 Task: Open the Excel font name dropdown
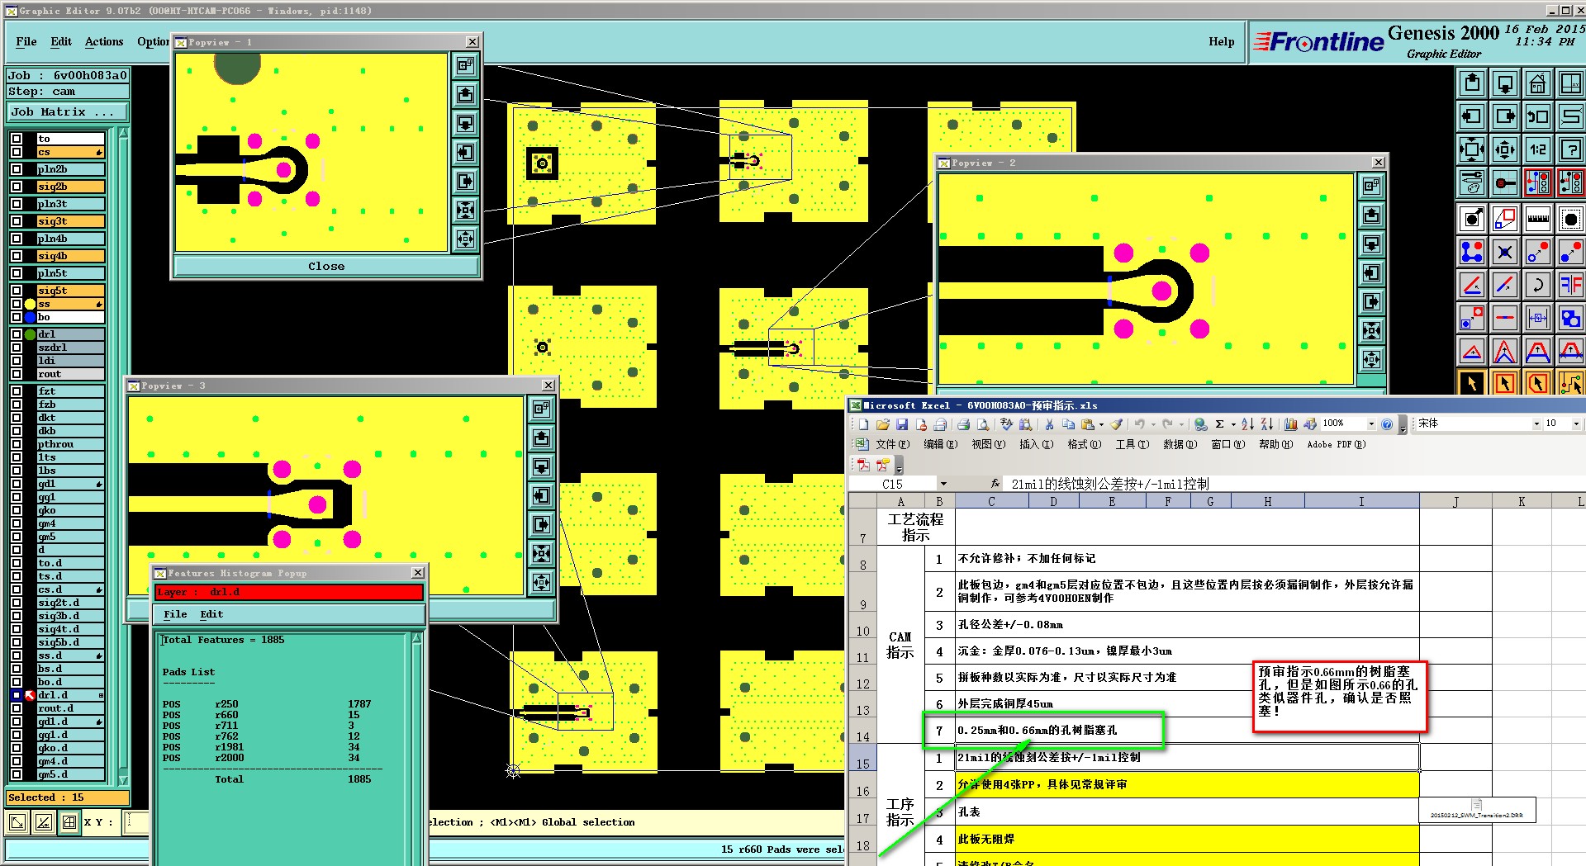coord(1536,424)
